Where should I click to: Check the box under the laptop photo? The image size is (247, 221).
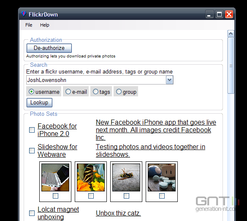[x=55, y=196]
